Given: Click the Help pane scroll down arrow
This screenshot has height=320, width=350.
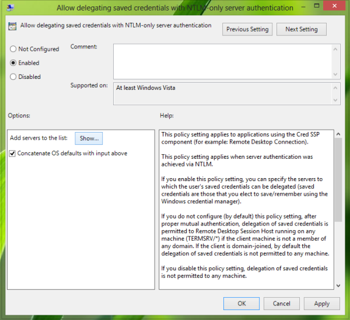Looking at the screenshot, I should click(338, 286).
